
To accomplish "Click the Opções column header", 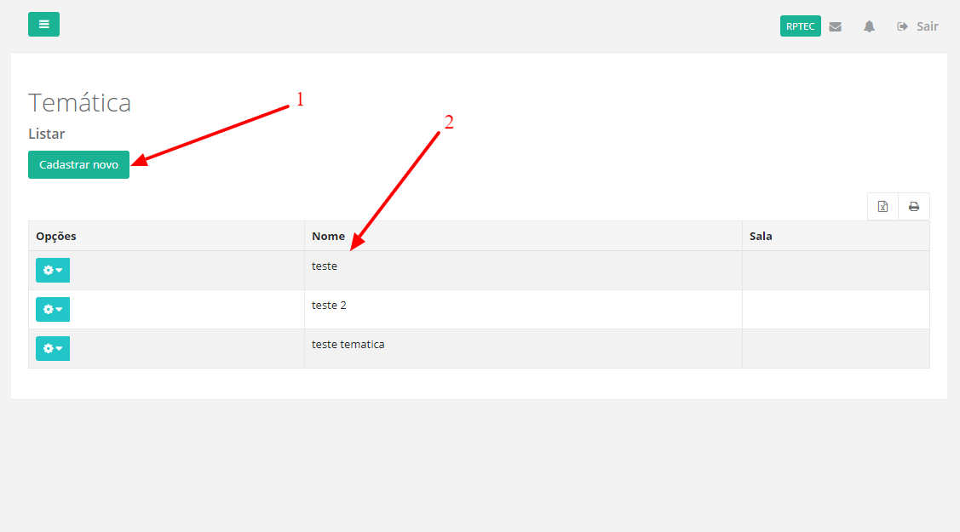I will tap(56, 236).
